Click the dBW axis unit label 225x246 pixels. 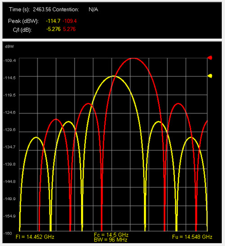9,47
